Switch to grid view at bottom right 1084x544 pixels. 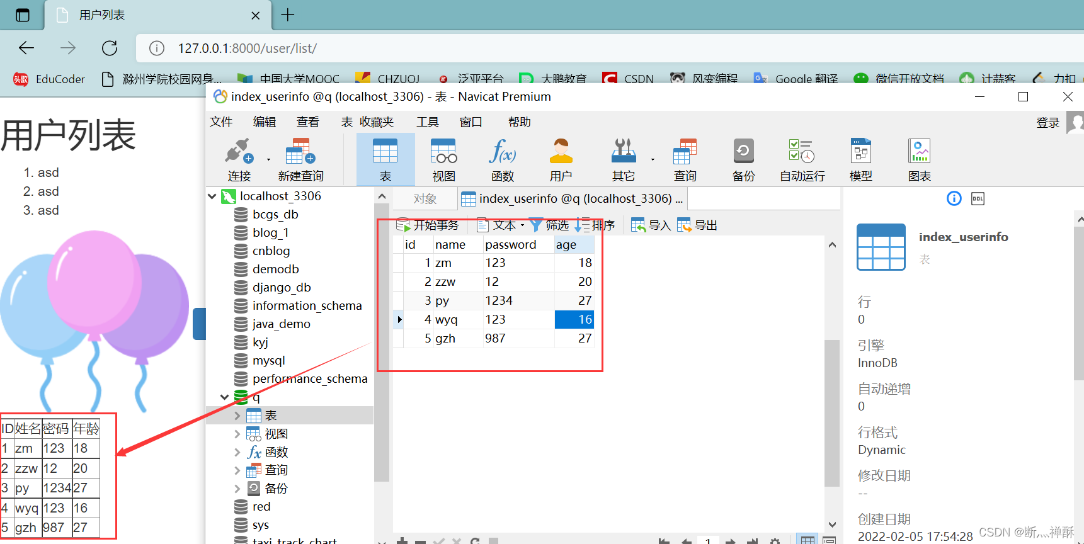click(x=807, y=540)
